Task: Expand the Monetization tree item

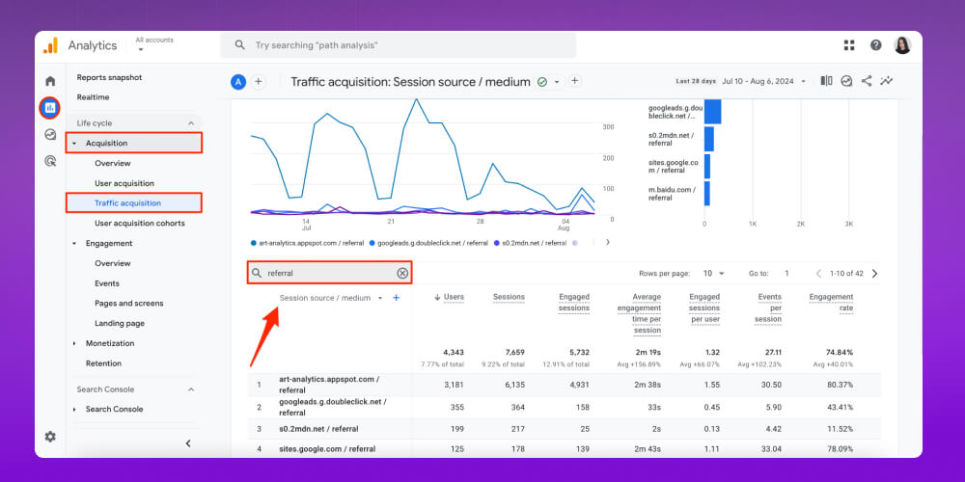Action: click(x=74, y=344)
